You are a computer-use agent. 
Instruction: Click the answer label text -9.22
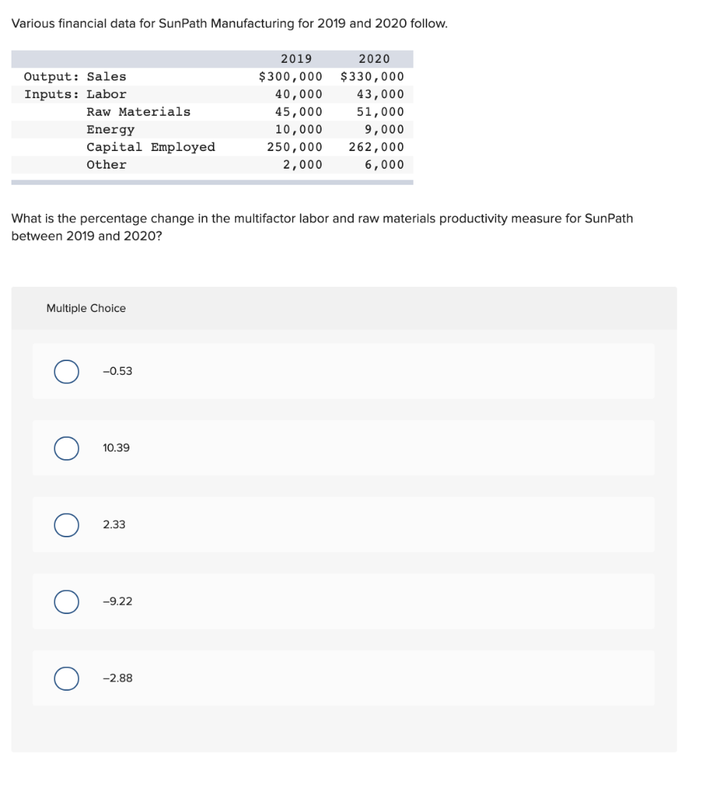pos(116,601)
